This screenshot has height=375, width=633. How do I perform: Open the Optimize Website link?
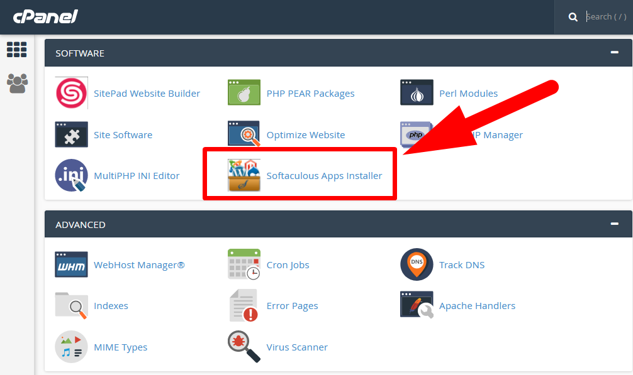point(306,135)
